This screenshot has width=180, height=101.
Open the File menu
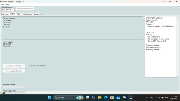click(2, 5)
